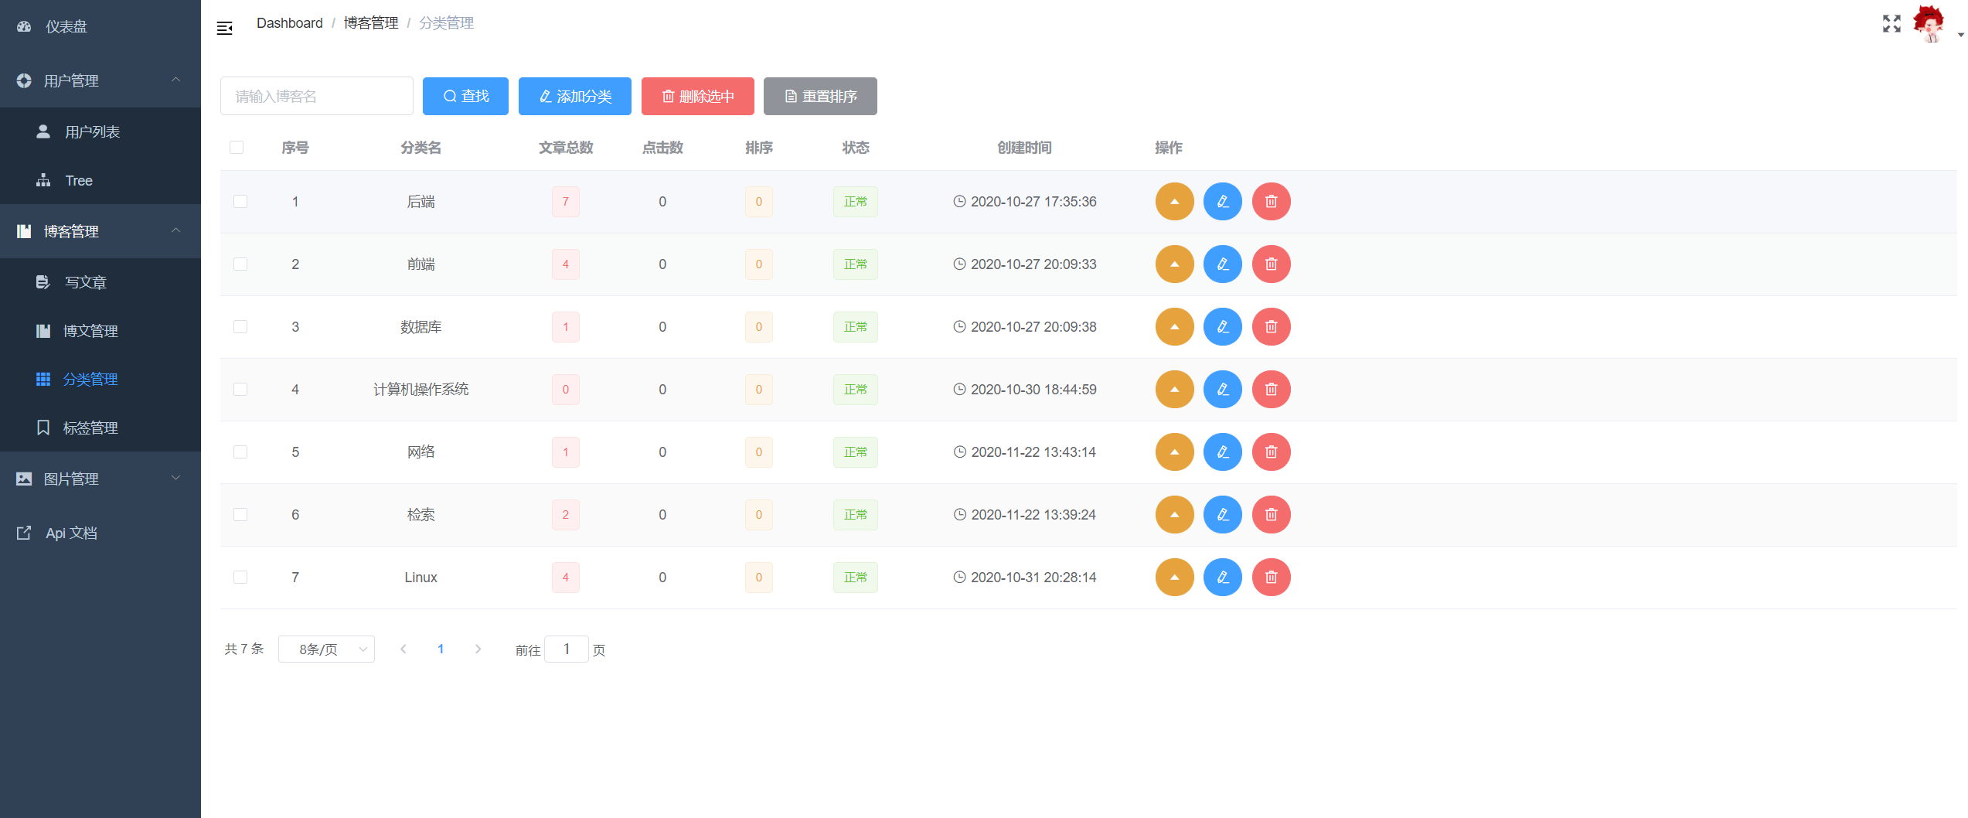This screenshot has width=1968, height=818.
Task: Delete the 网络 category
Action: (1271, 452)
